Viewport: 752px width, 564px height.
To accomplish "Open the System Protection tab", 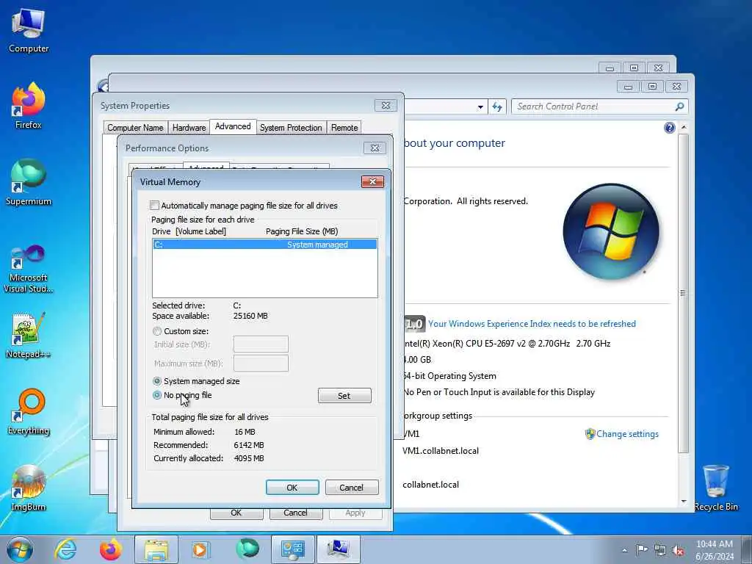I will (x=291, y=128).
